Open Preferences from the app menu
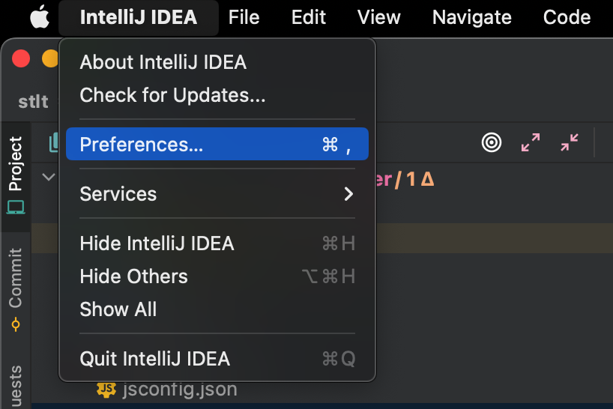Viewport: 613px width, 409px height. [217, 145]
